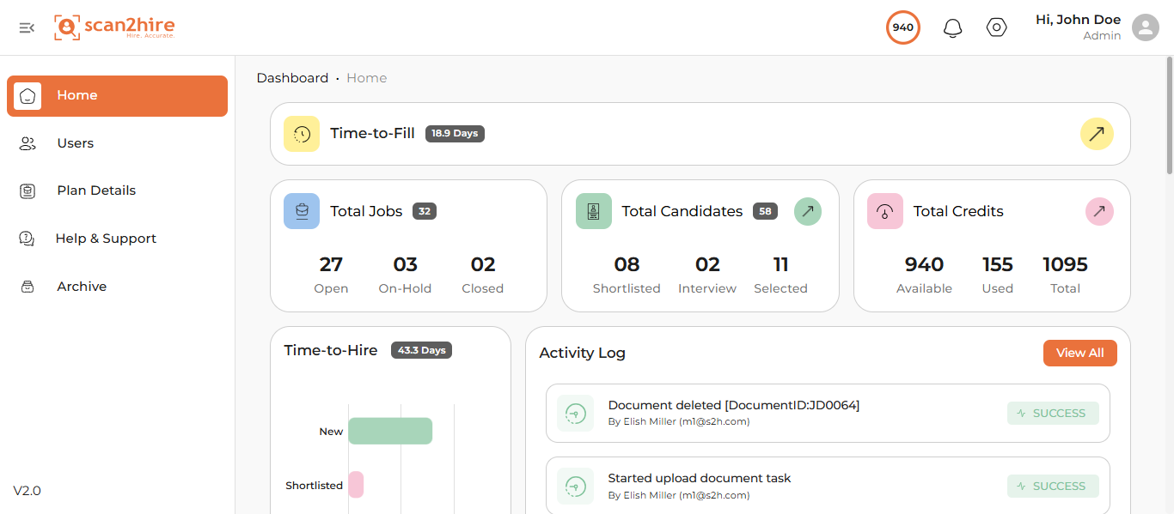Click the Home icon in the sidebar
The width and height of the screenshot is (1174, 514).
28,95
